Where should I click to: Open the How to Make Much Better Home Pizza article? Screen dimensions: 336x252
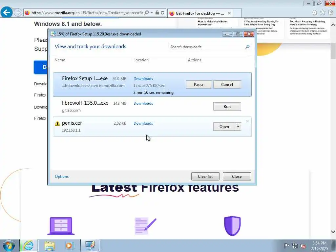coord(213,23)
